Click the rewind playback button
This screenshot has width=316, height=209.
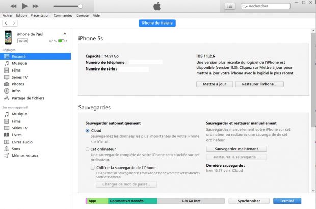[x=13, y=6]
